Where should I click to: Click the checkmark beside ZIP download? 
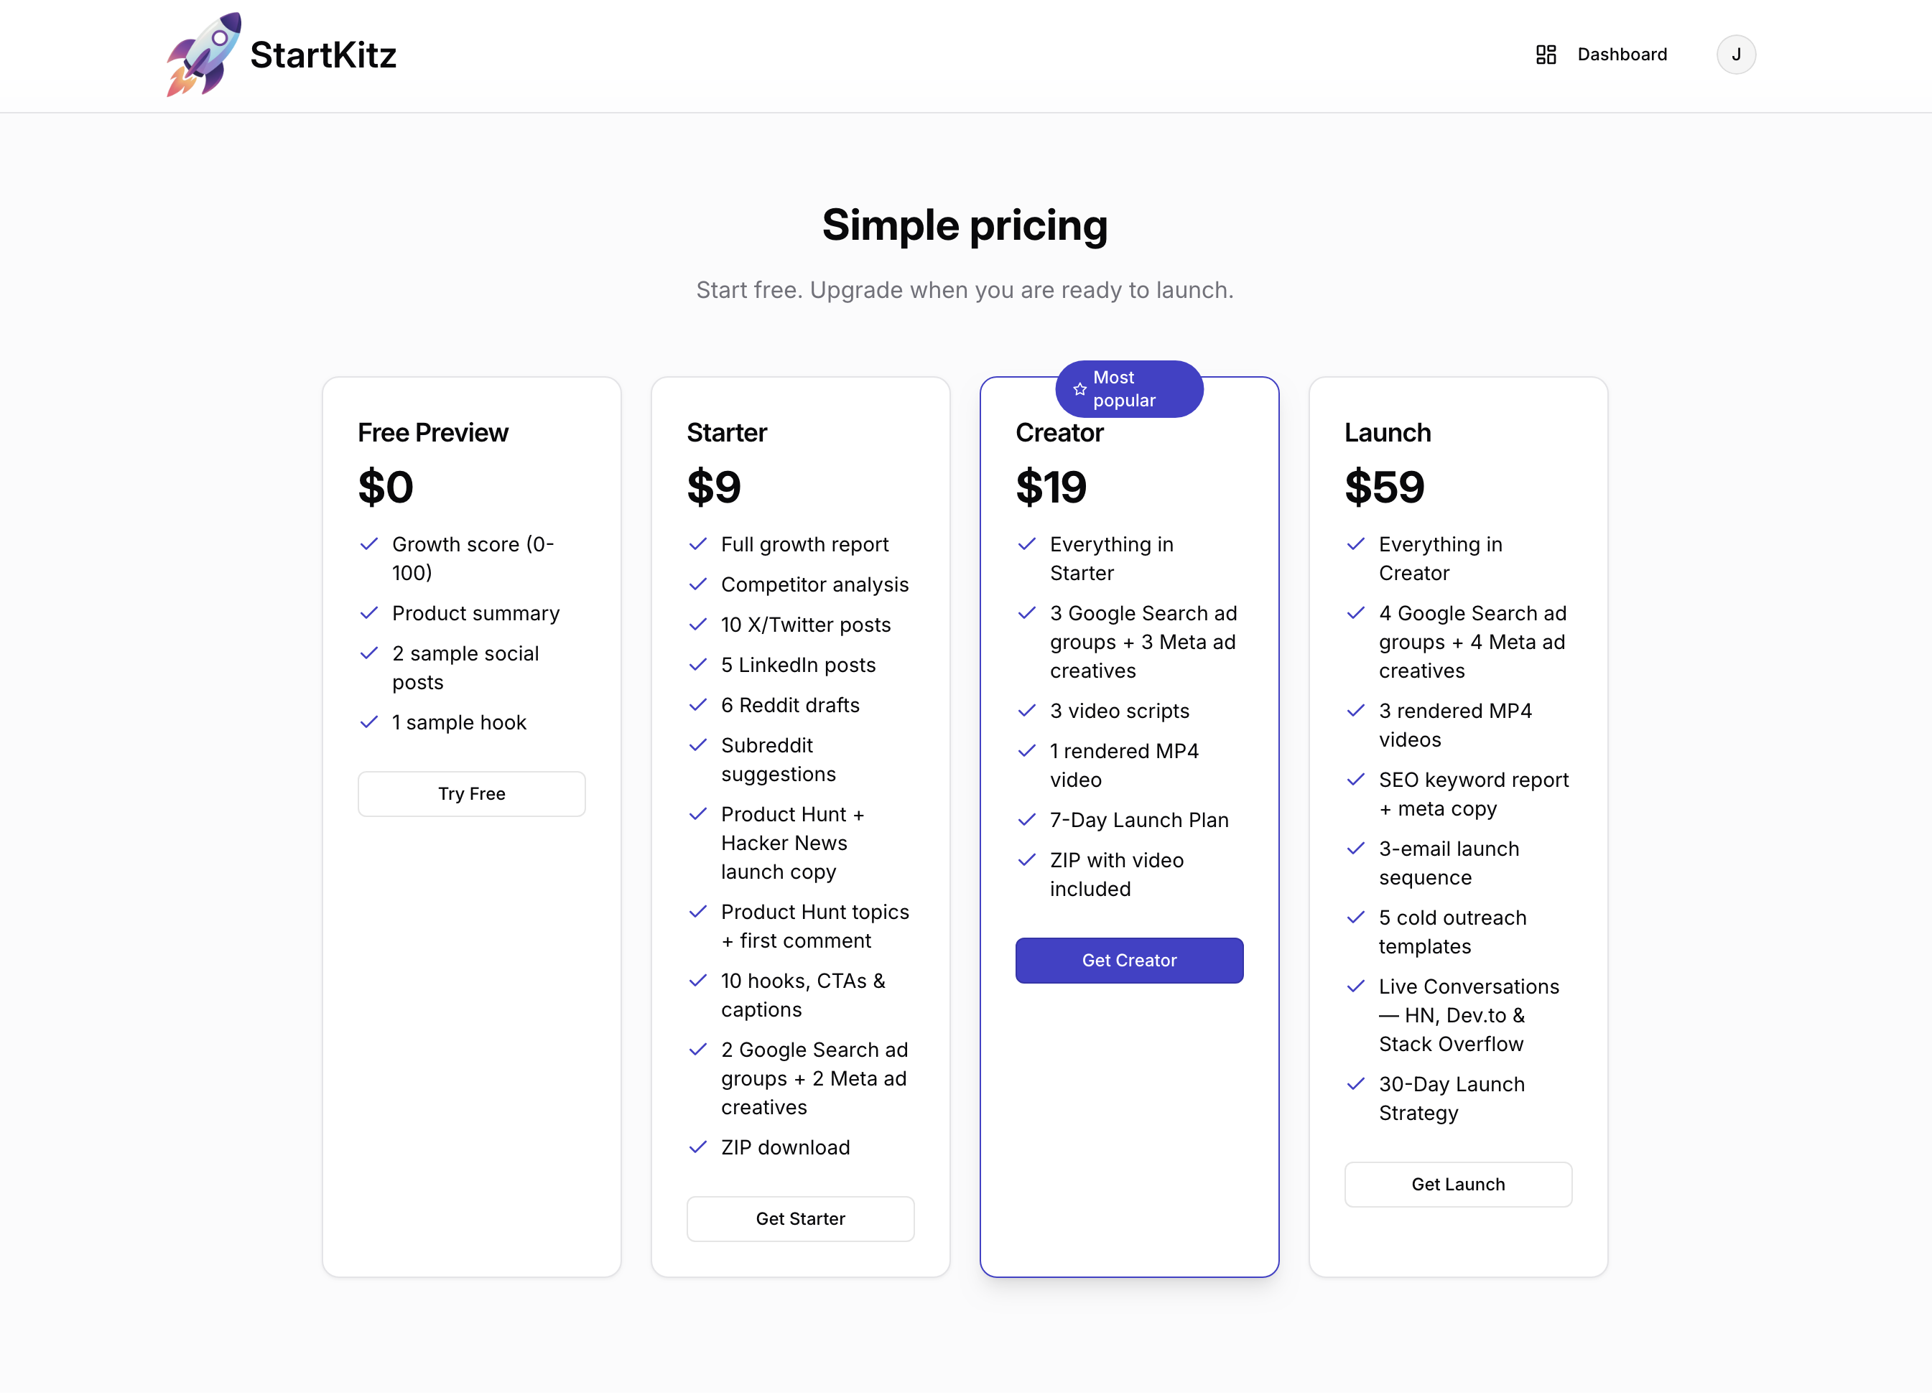pyautogui.click(x=699, y=1147)
